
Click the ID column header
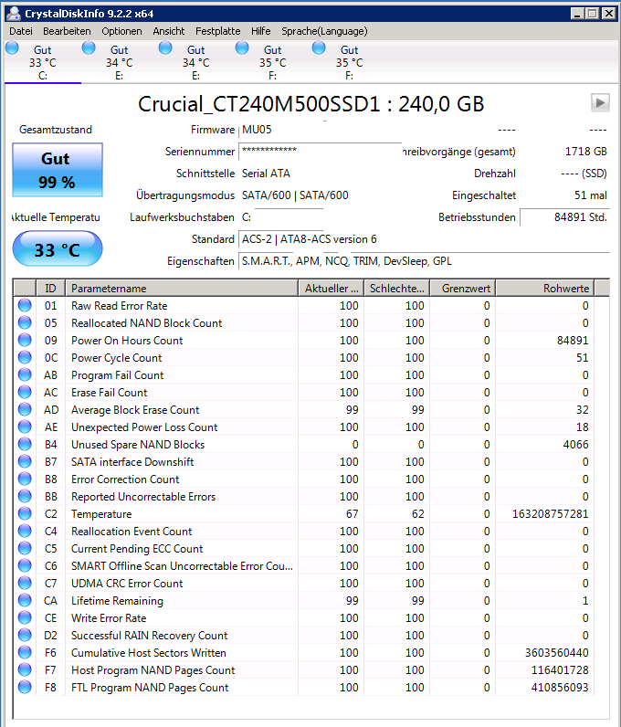click(x=50, y=288)
